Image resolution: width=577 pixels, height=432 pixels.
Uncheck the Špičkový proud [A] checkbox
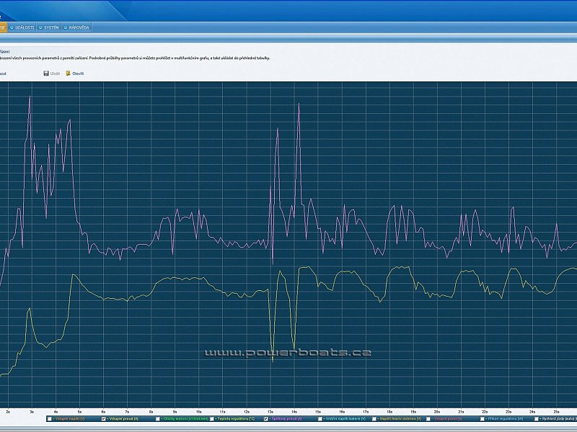266,419
